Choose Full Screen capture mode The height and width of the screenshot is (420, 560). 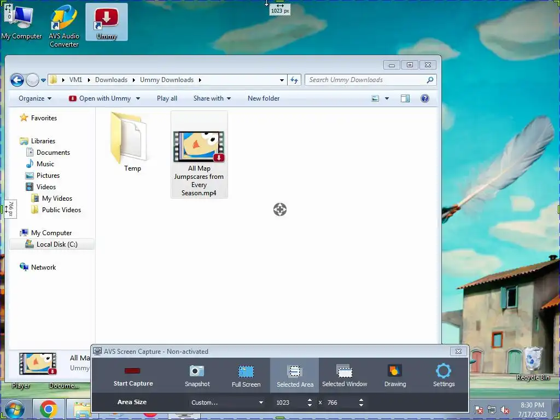click(246, 376)
